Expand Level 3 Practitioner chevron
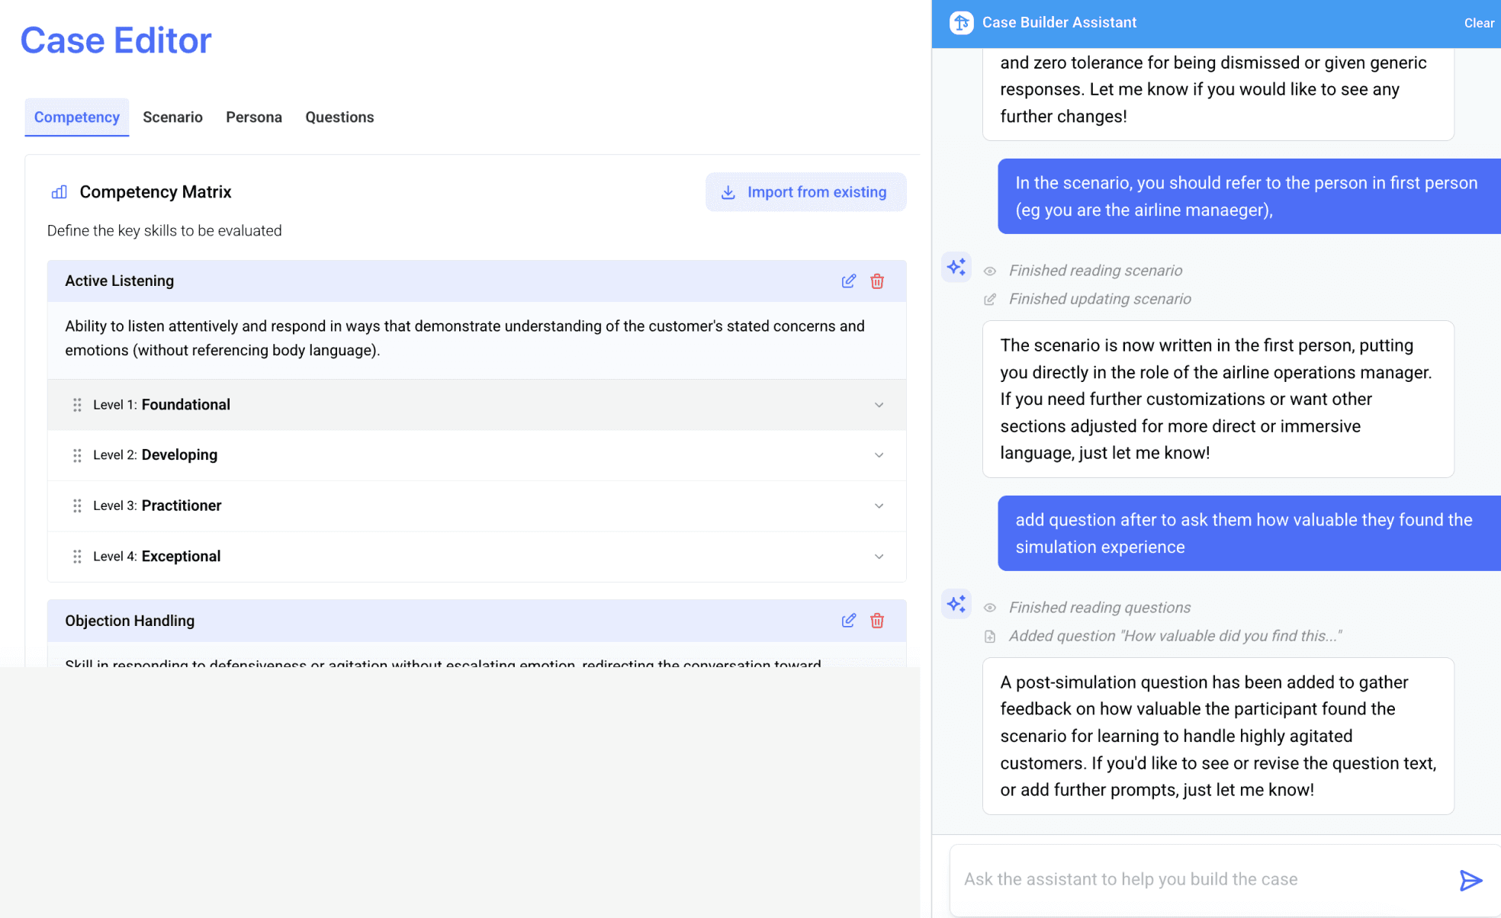 [x=879, y=506]
